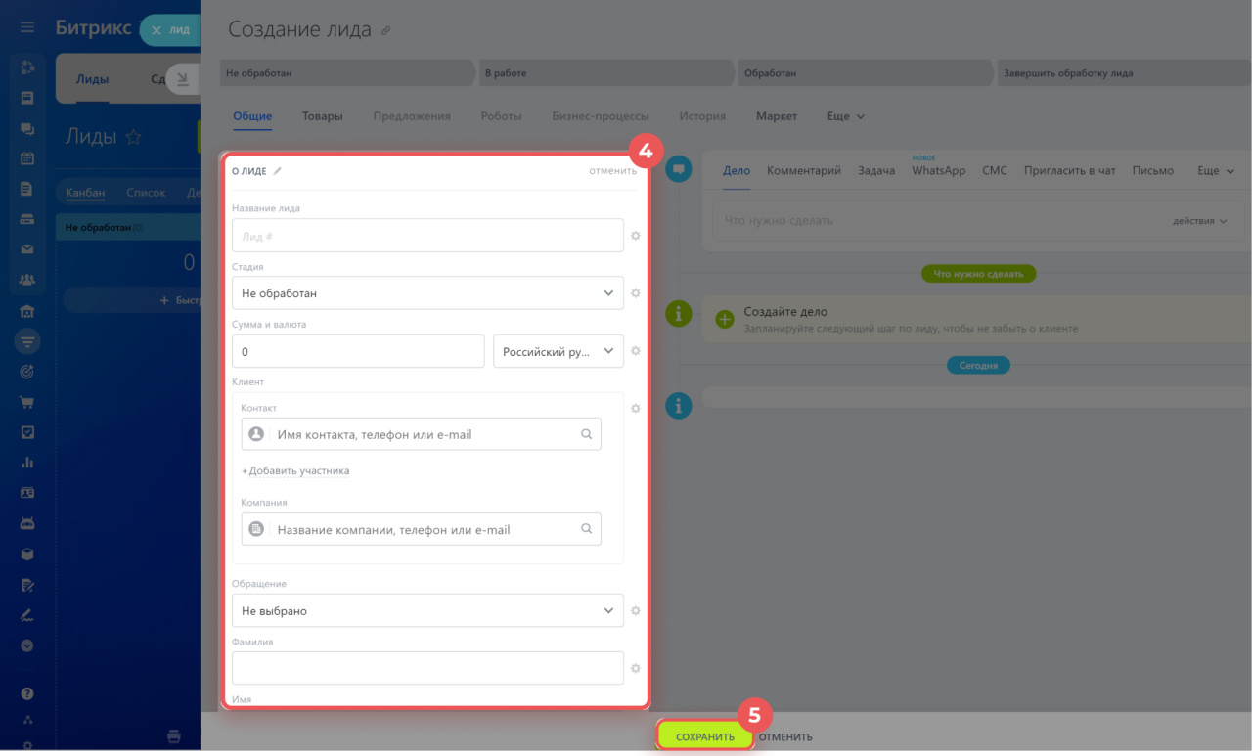Click the gear icon beside Название лида field
Viewport: 1252px width, 756px height.
point(635,236)
